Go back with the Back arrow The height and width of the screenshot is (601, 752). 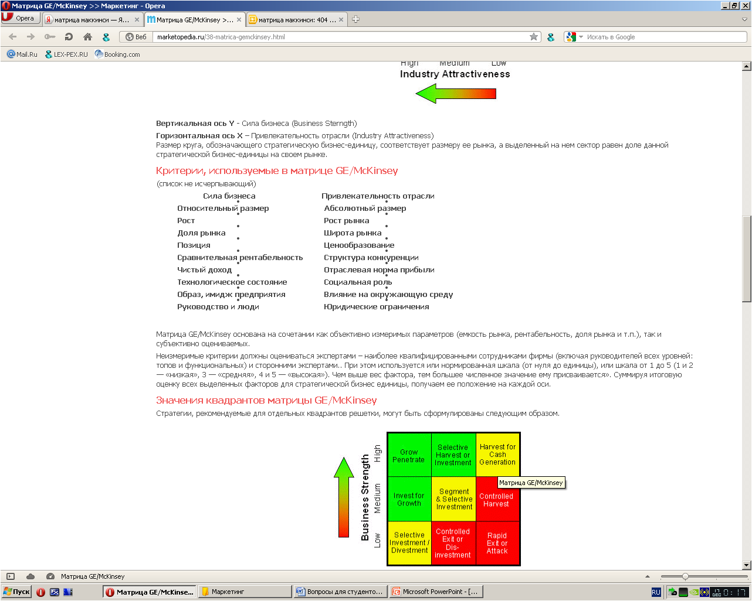click(13, 37)
